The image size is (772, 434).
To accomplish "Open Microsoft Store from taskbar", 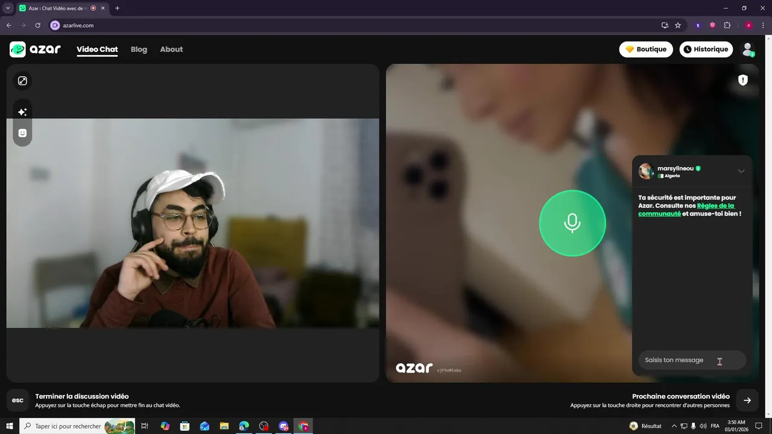I will (x=185, y=426).
